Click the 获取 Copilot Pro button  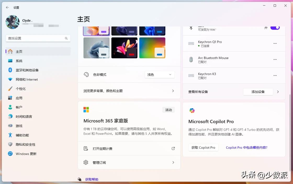point(203,147)
